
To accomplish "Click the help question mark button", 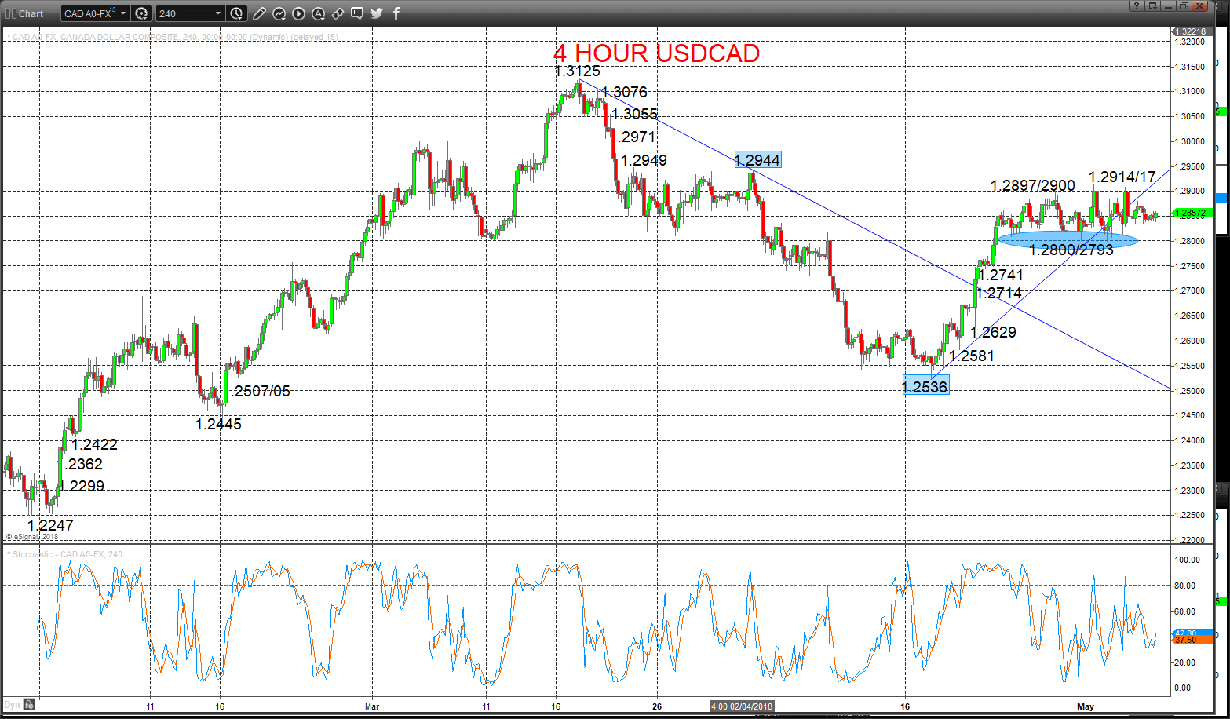I will pyautogui.click(x=1136, y=5).
